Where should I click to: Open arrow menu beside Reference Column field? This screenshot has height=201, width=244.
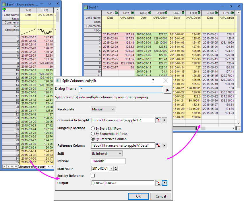[x=164, y=146]
